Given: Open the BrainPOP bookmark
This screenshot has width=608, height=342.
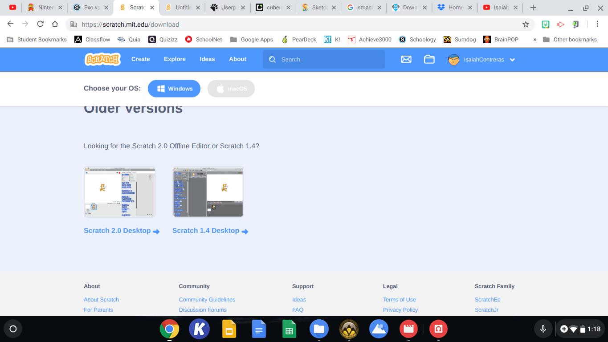Looking at the screenshot, I should pyautogui.click(x=501, y=40).
